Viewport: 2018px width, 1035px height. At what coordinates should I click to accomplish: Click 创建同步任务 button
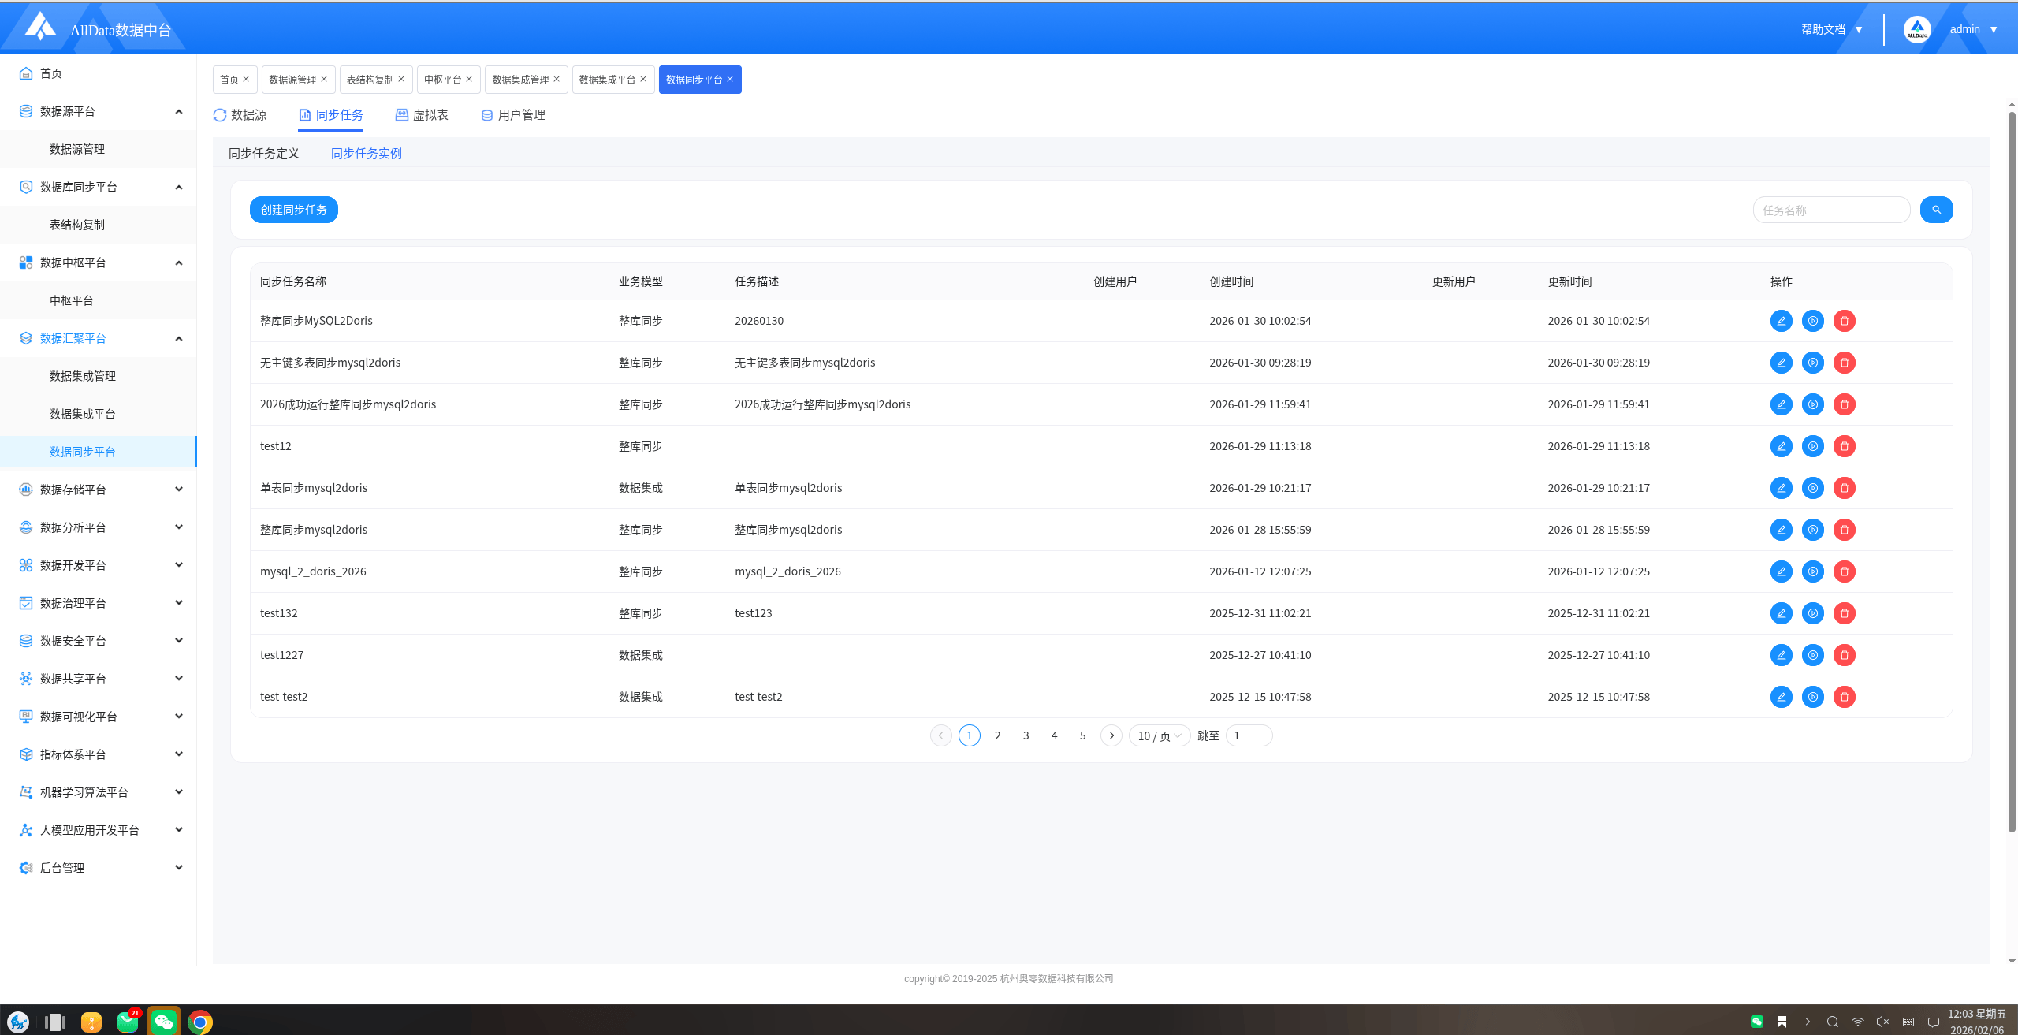(293, 210)
